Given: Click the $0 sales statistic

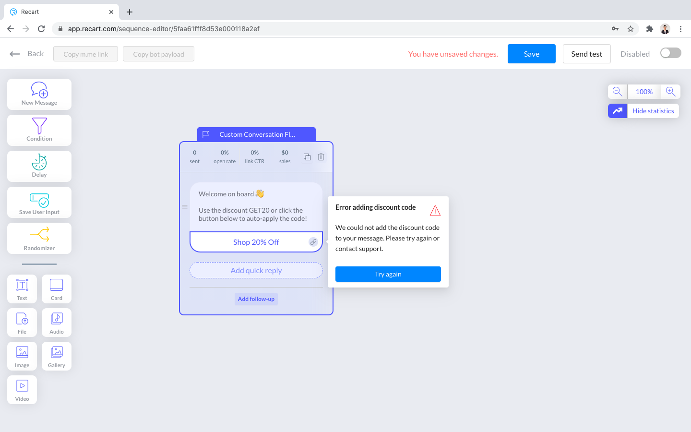Looking at the screenshot, I should click(x=285, y=157).
